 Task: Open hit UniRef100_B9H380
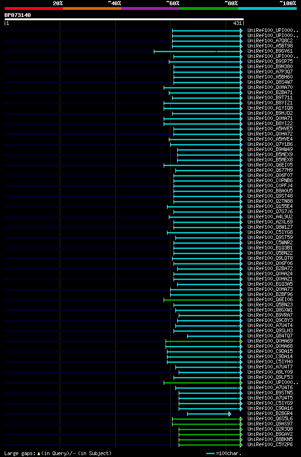coord(270,67)
